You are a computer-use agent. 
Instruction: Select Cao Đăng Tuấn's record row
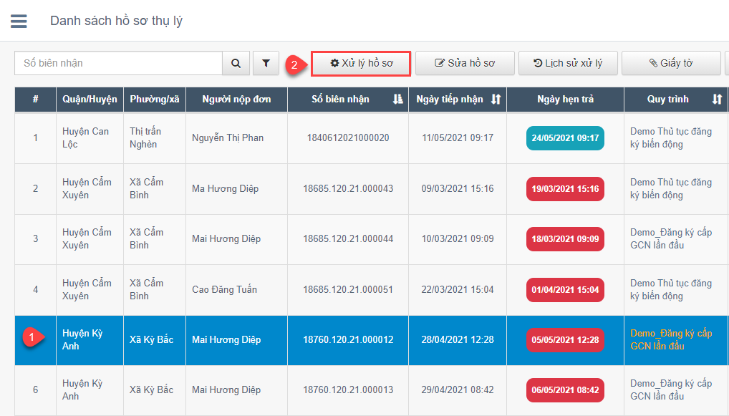click(224, 290)
